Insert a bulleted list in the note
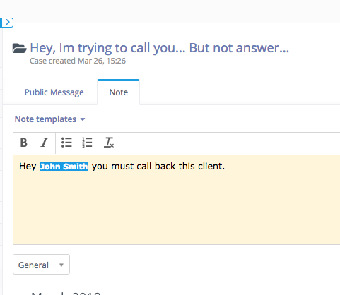 click(x=66, y=143)
